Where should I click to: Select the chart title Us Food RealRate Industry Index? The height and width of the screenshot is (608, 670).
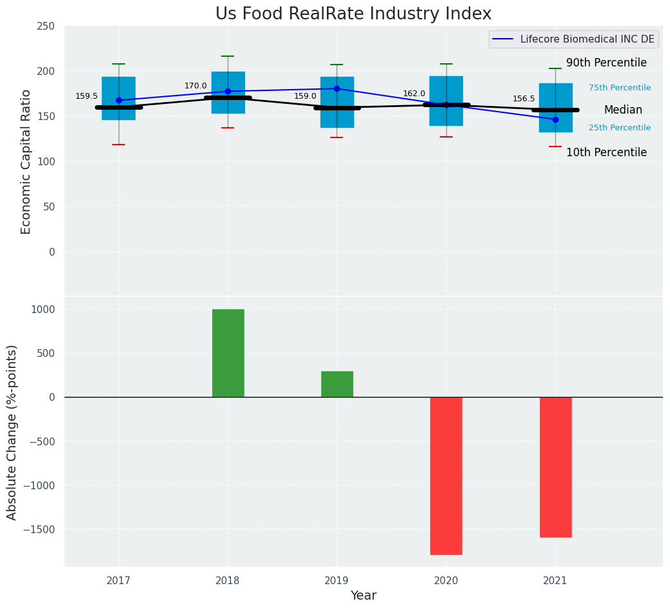point(353,14)
